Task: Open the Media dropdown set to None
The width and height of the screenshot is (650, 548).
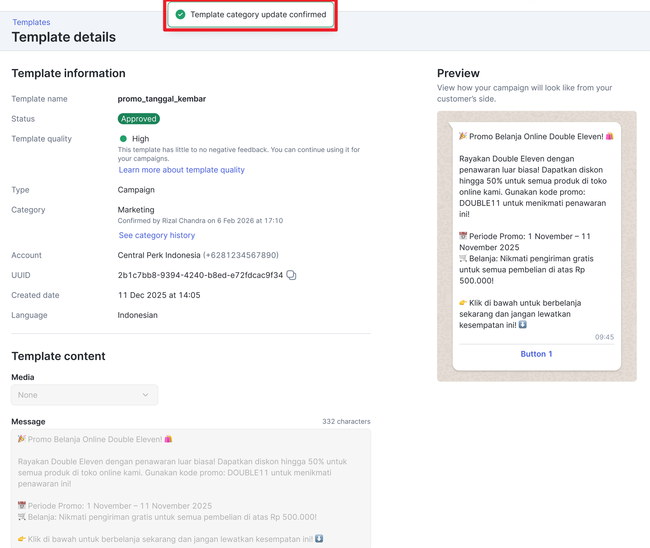Action: [84, 395]
